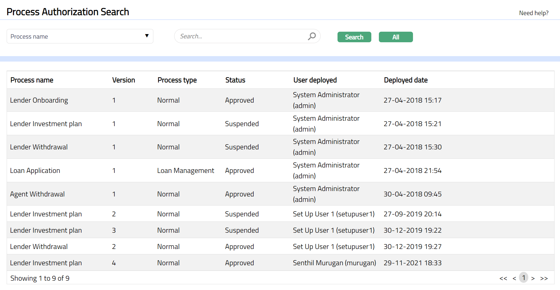Click date 27-04-2018 15:30
560x290 pixels.
point(413,147)
